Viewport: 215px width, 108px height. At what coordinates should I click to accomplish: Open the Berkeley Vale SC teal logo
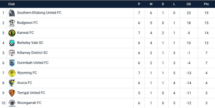tap(12, 43)
